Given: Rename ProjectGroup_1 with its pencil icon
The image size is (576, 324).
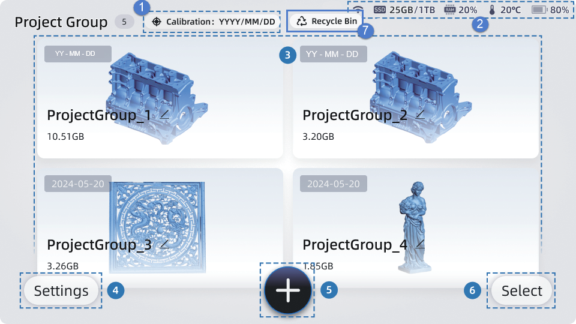Looking at the screenshot, I should pos(164,115).
